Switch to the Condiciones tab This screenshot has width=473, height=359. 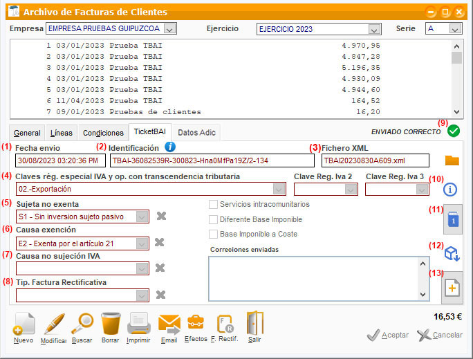103,133
